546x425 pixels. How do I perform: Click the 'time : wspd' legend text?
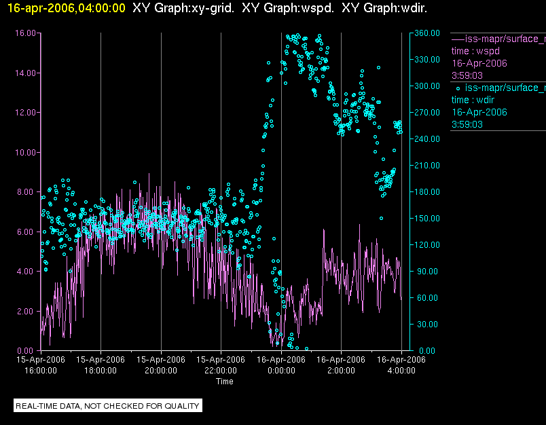click(475, 51)
